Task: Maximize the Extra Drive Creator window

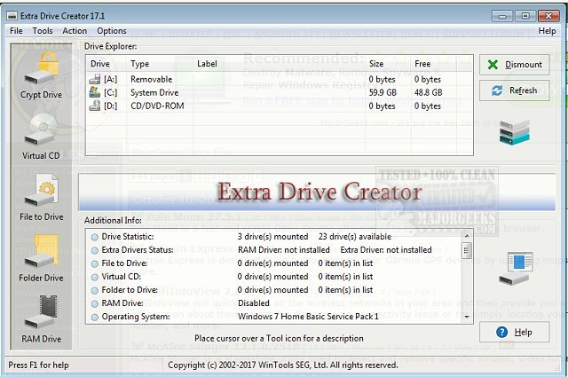Action: click(525, 16)
